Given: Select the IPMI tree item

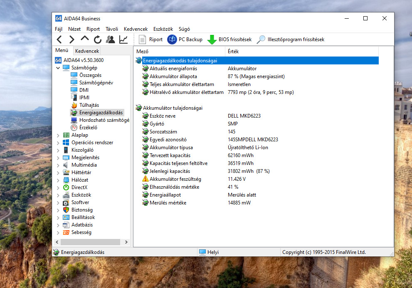Looking at the screenshot, I should coord(84,98).
